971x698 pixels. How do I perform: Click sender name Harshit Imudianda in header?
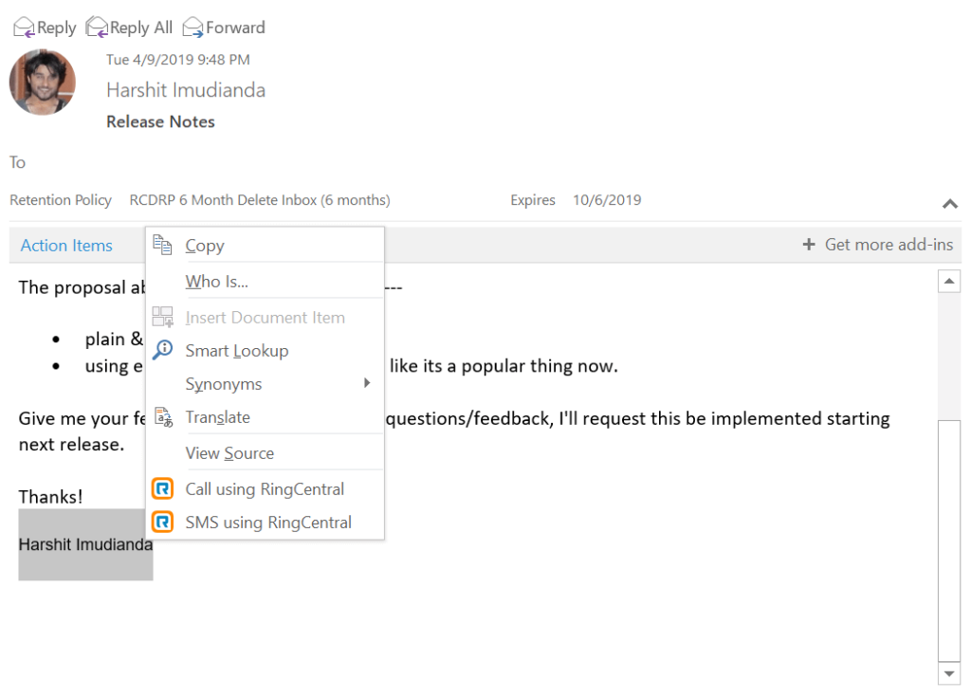(186, 90)
